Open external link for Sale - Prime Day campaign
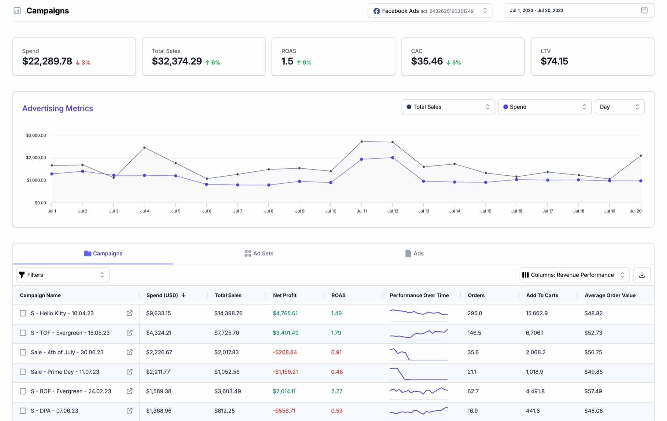The width and height of the screenshot is (667, 421). tap(129, 372)
